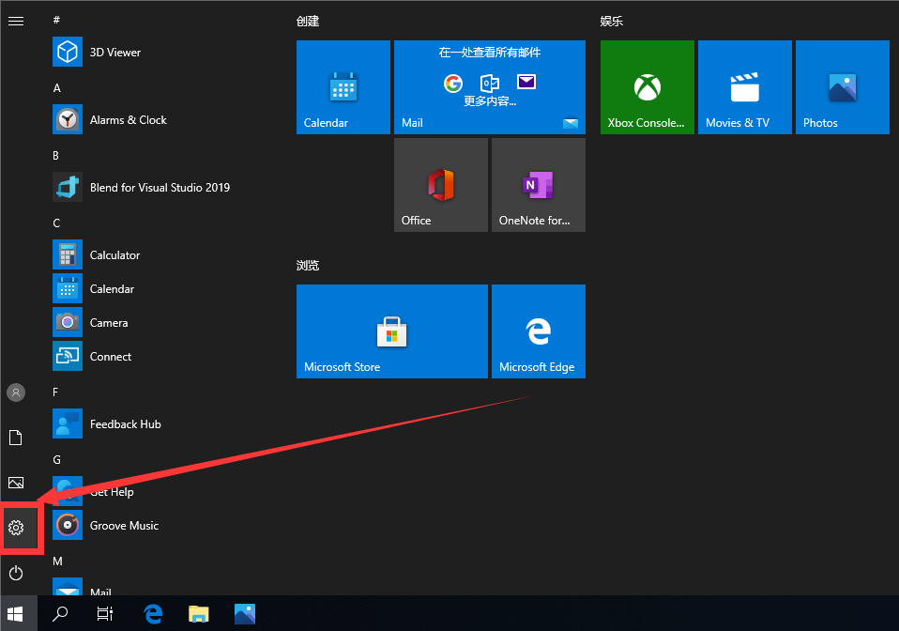Click the 'C' letter group header
Viewport: 899px width, 631px height.
[56, 223]
